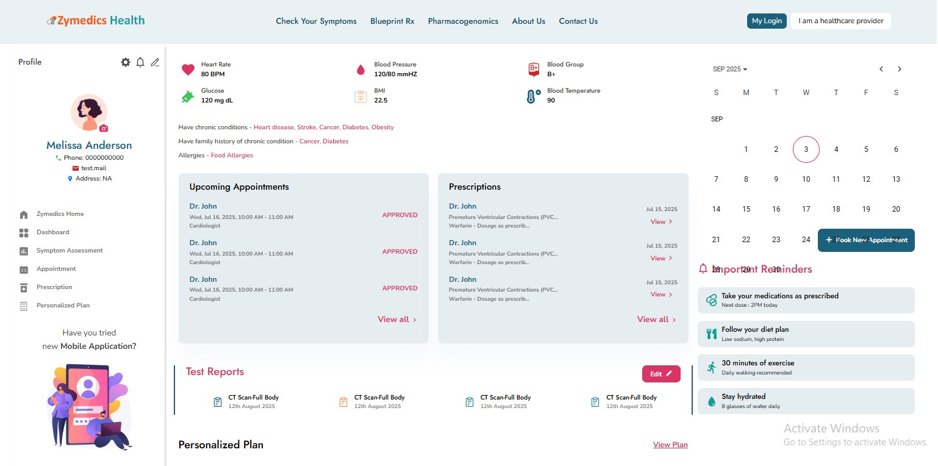Open the profile settings gear icon

126,62
